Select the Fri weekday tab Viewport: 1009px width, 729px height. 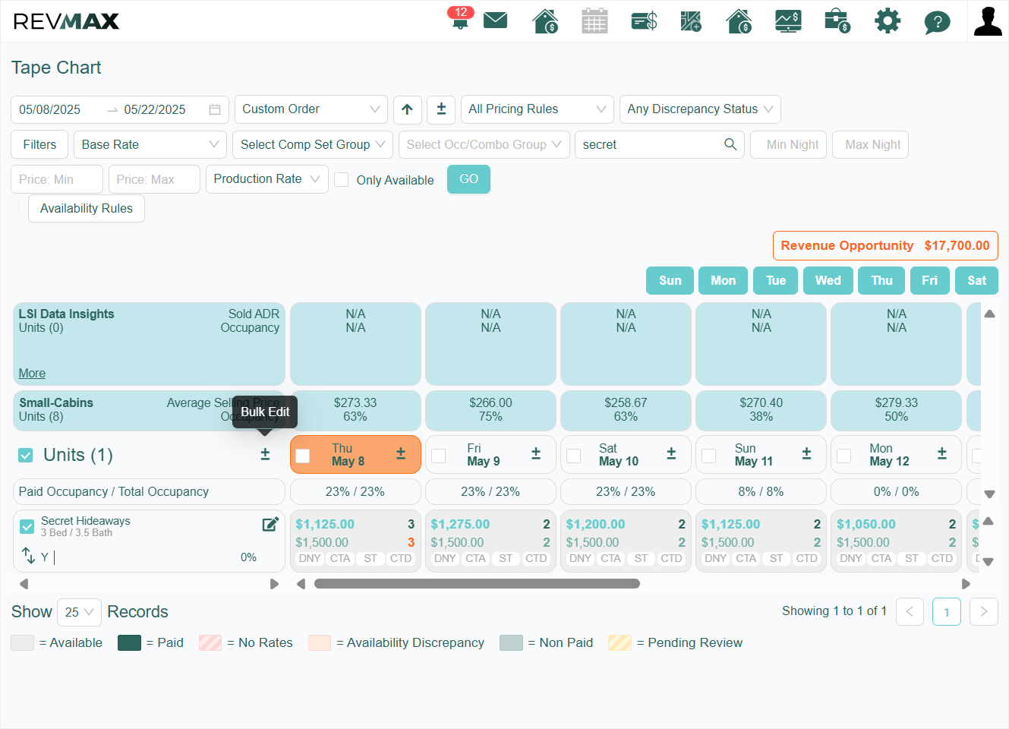coord(930,280)
